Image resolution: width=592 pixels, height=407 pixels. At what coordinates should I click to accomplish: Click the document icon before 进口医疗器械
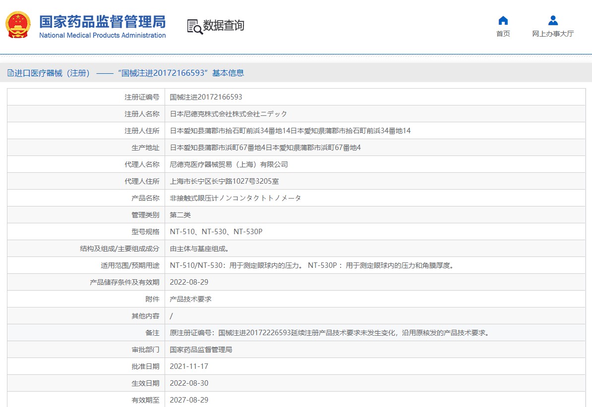coord(10,73)
